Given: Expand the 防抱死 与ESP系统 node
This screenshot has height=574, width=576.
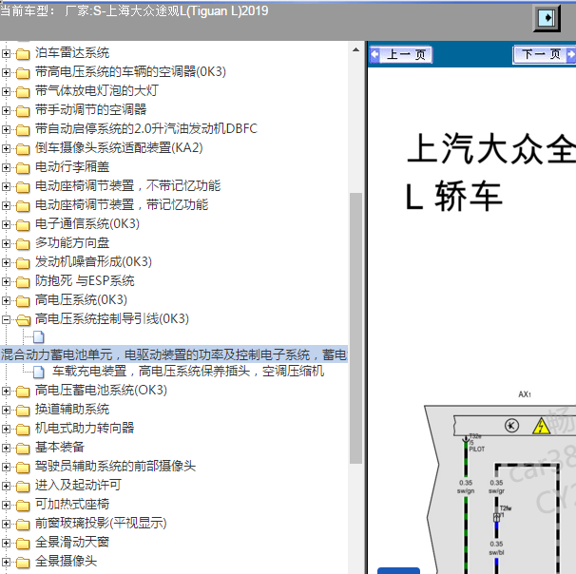Looking at the screenshot, I should click(x=6, y=281).
